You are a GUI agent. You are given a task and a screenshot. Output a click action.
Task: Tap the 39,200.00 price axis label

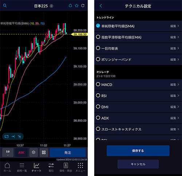tap(80, 30)
